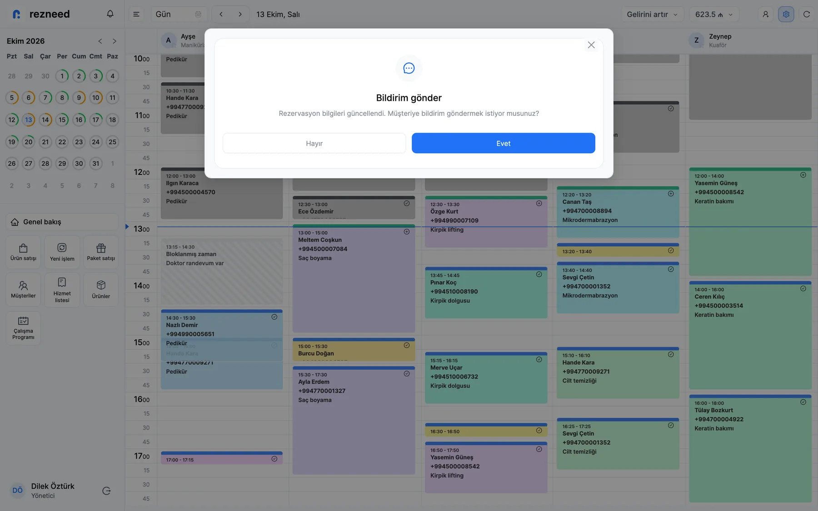
Task: Open Genel bakış menu item
Action: tap(62, 222)
